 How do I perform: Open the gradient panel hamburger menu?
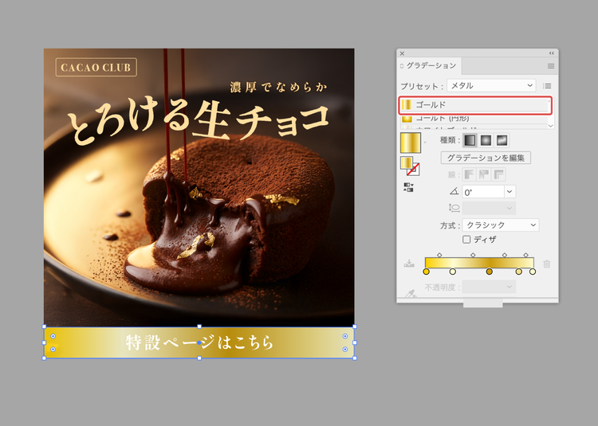551,66
